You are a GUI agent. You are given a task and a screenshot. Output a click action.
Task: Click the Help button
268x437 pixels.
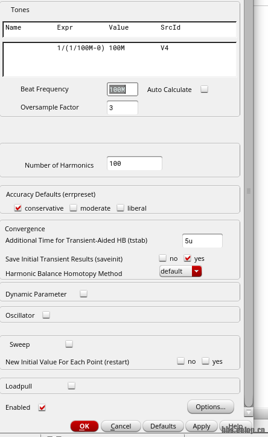(236, 426)
